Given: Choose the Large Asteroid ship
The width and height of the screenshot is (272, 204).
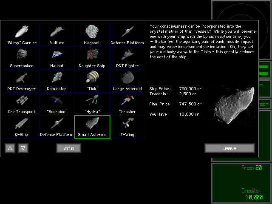Looking at the screenshot, I should (x=127, y=81).
